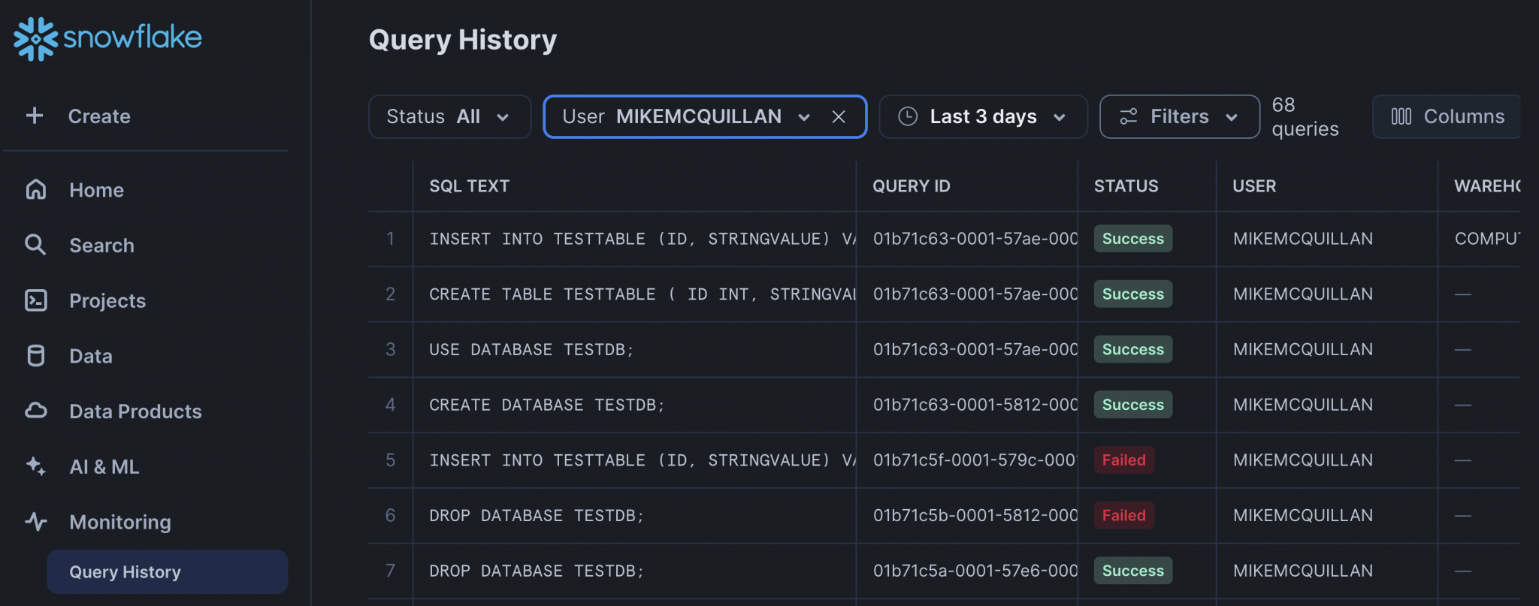Screen dimensions: 1539x606
Task: Open the CREATE DATABASE TESTDB query row
Action: coord(546,405)
